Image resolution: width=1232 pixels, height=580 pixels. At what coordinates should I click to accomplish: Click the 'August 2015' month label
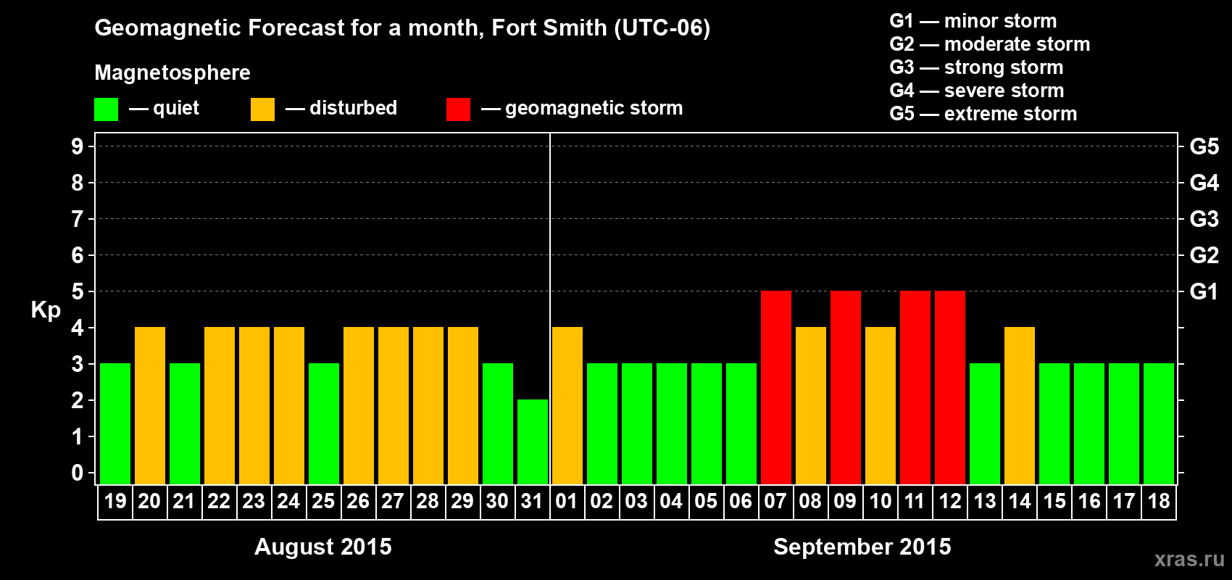323,547
